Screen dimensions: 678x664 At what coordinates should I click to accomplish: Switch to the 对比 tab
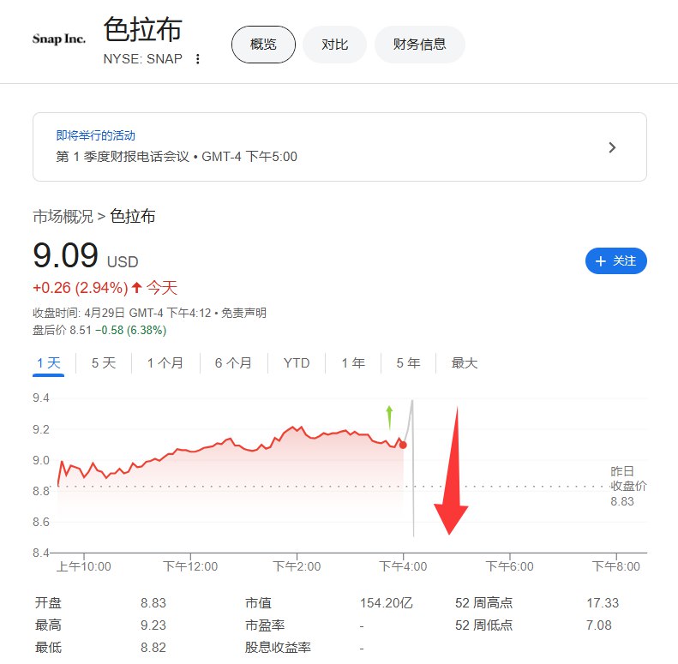click(x=334, y=45)
